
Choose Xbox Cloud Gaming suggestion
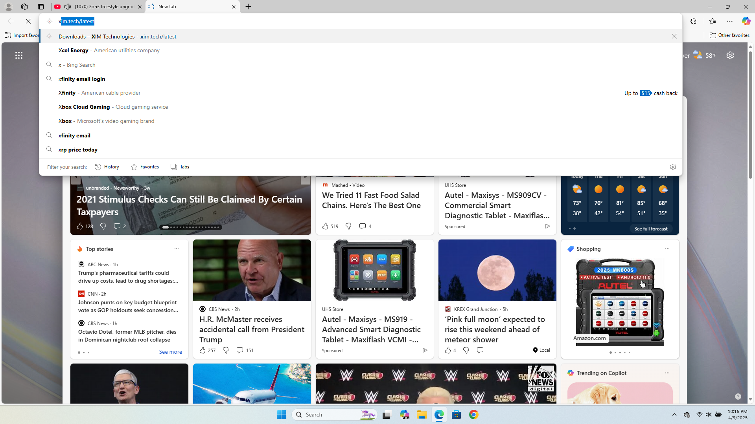pyautogui.click(x=361, y=107)
